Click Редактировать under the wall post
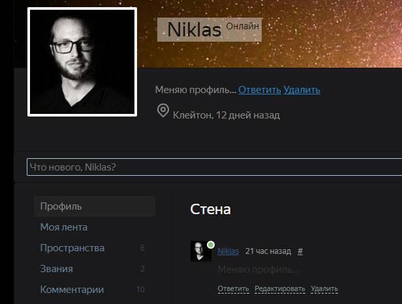Screen dimensions: 402x304 click(x=280, y=288)
